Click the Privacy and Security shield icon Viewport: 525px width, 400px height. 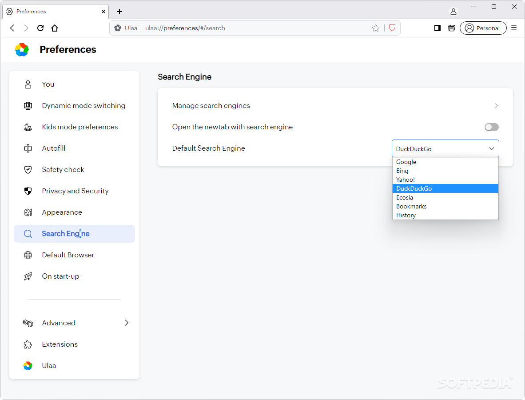pyautogui.click(x=28, y=191)
